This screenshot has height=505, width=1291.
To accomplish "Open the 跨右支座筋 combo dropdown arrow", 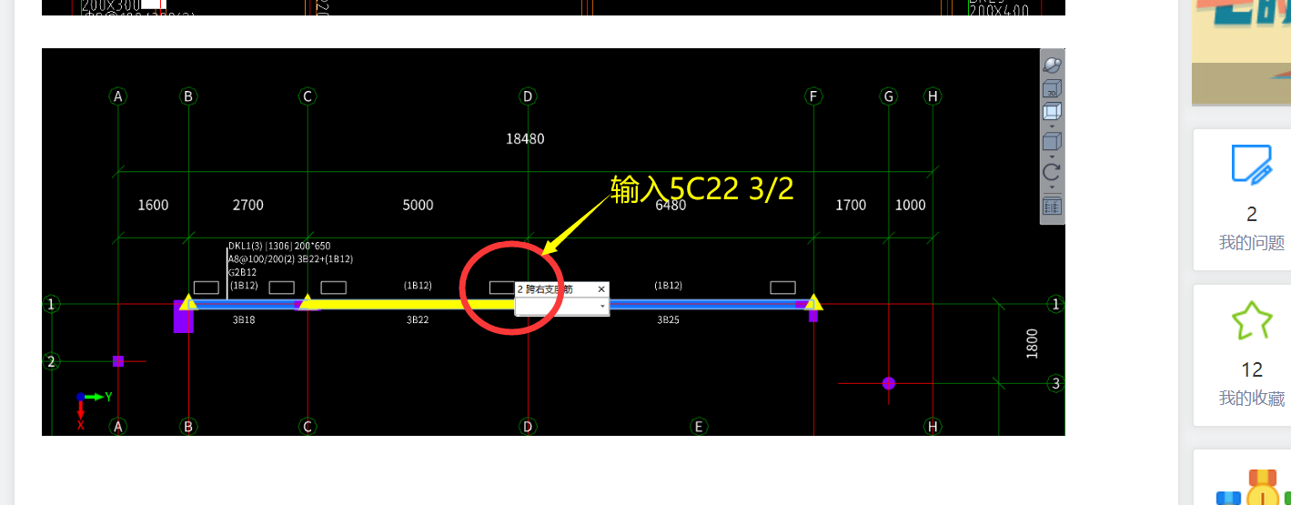I will pyautogui.click(x=602, y=307).
